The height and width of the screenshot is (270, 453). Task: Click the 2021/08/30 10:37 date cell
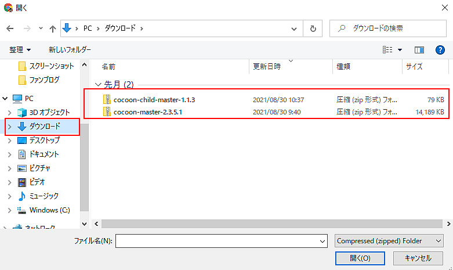pyautogui.click(x=278, y=100)
